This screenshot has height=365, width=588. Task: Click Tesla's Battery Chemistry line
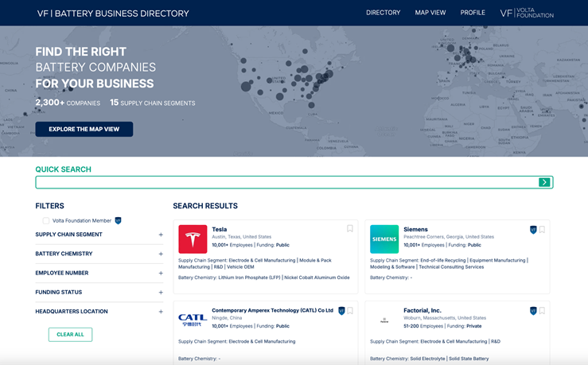tap(264, 278)
